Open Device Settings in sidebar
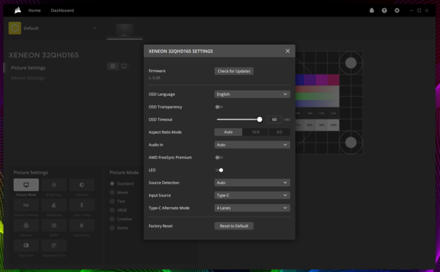The image size is (440, 272). (28, 78)
